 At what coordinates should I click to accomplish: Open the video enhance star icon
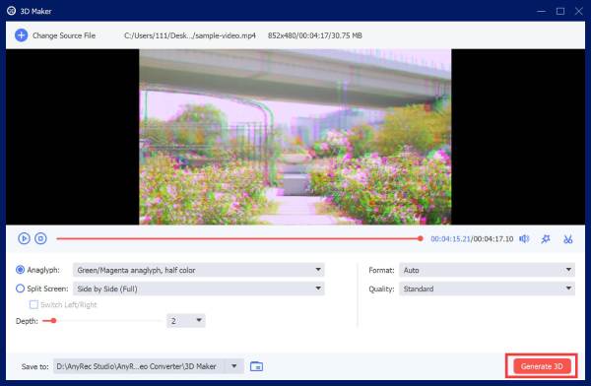(x=546, y=239)
